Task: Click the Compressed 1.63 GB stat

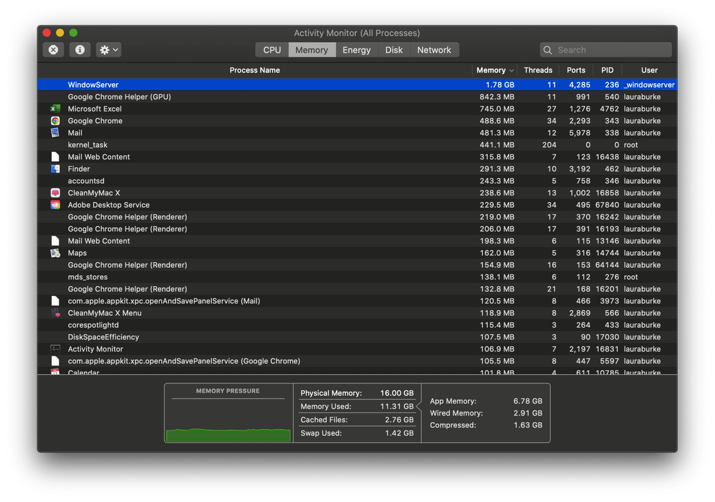Action: [486, 425]
